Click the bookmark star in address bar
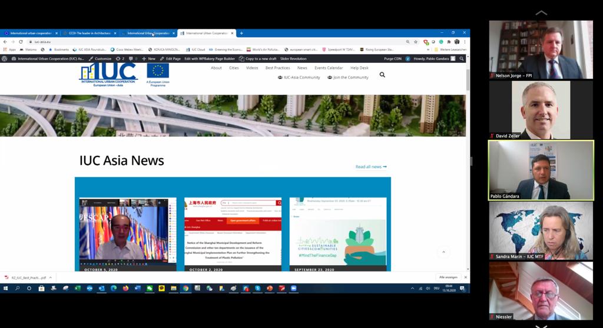 (416, 42)
